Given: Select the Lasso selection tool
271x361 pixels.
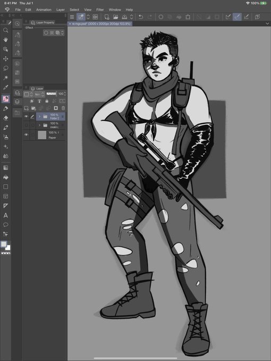Looking at the screenshot, I should pos(5,68).
